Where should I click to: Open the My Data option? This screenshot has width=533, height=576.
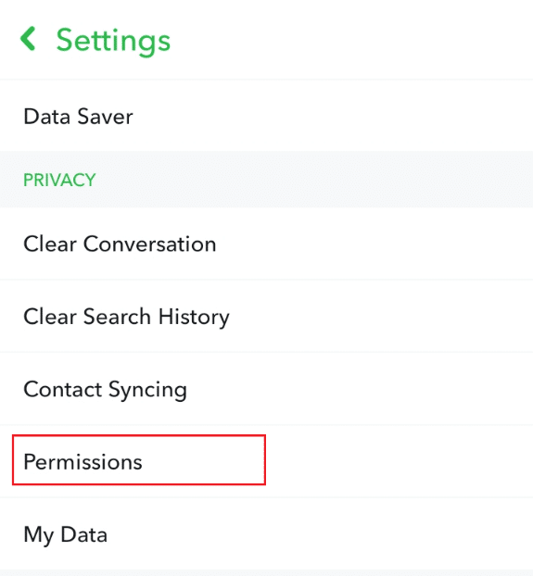click(267, 534)
